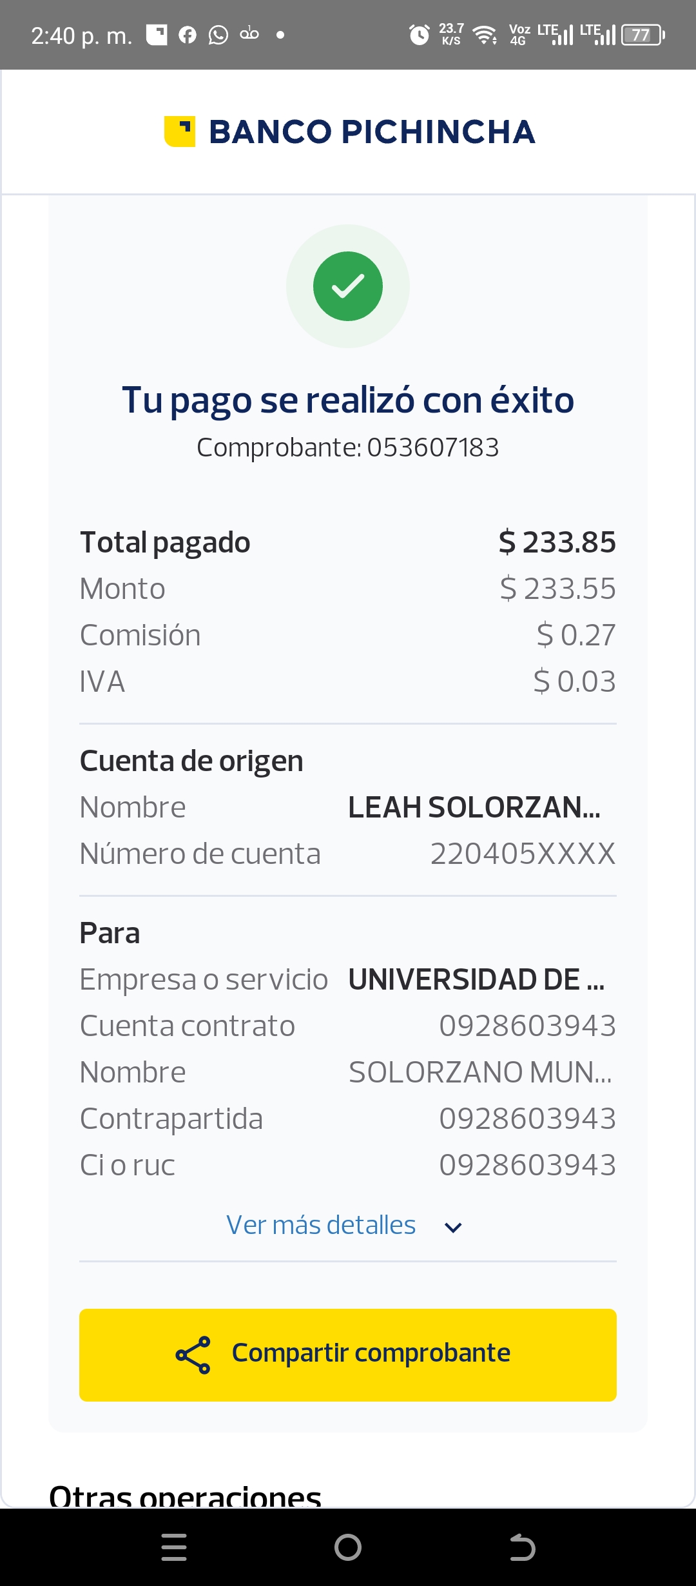Tap the Comprobante number 053607183
The height and width of the screenshot is (1586, 696).
(x=433, y=447)
